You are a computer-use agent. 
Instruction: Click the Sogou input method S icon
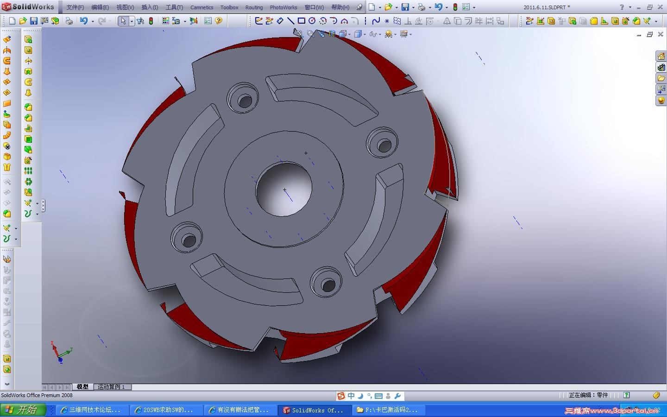(341, 396)
